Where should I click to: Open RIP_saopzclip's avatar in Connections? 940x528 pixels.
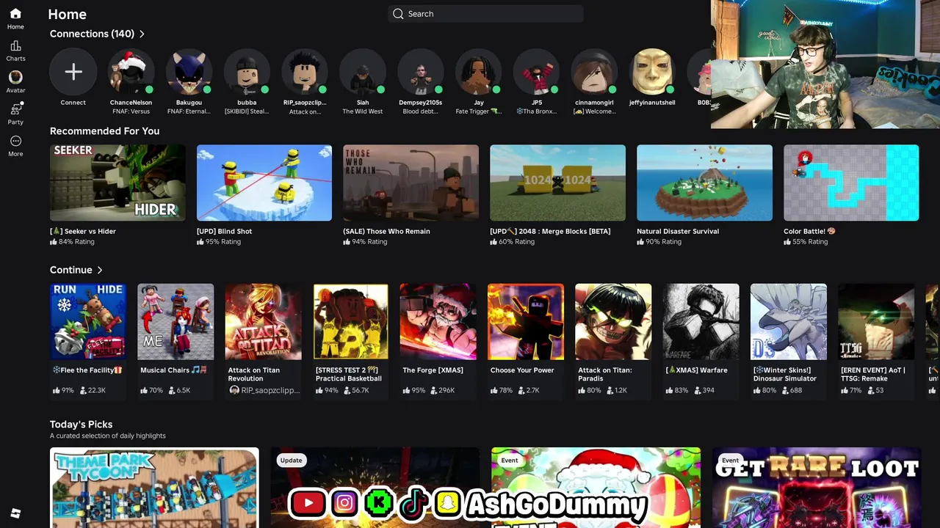(x=305, y=72)
